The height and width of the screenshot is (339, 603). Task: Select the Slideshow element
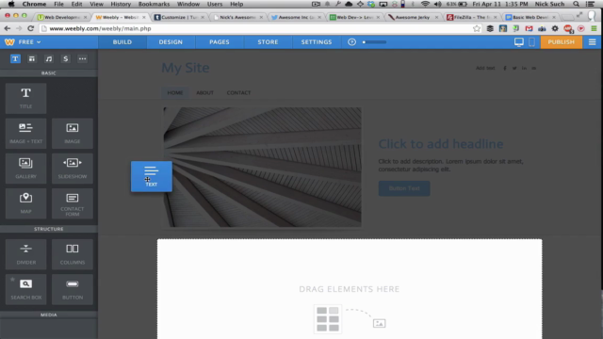73,169
